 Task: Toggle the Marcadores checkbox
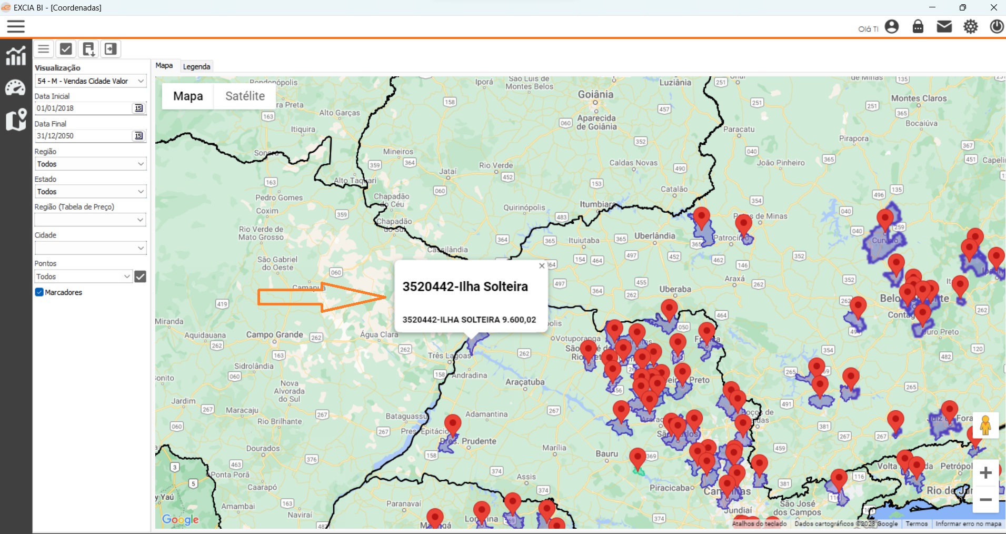39,292
